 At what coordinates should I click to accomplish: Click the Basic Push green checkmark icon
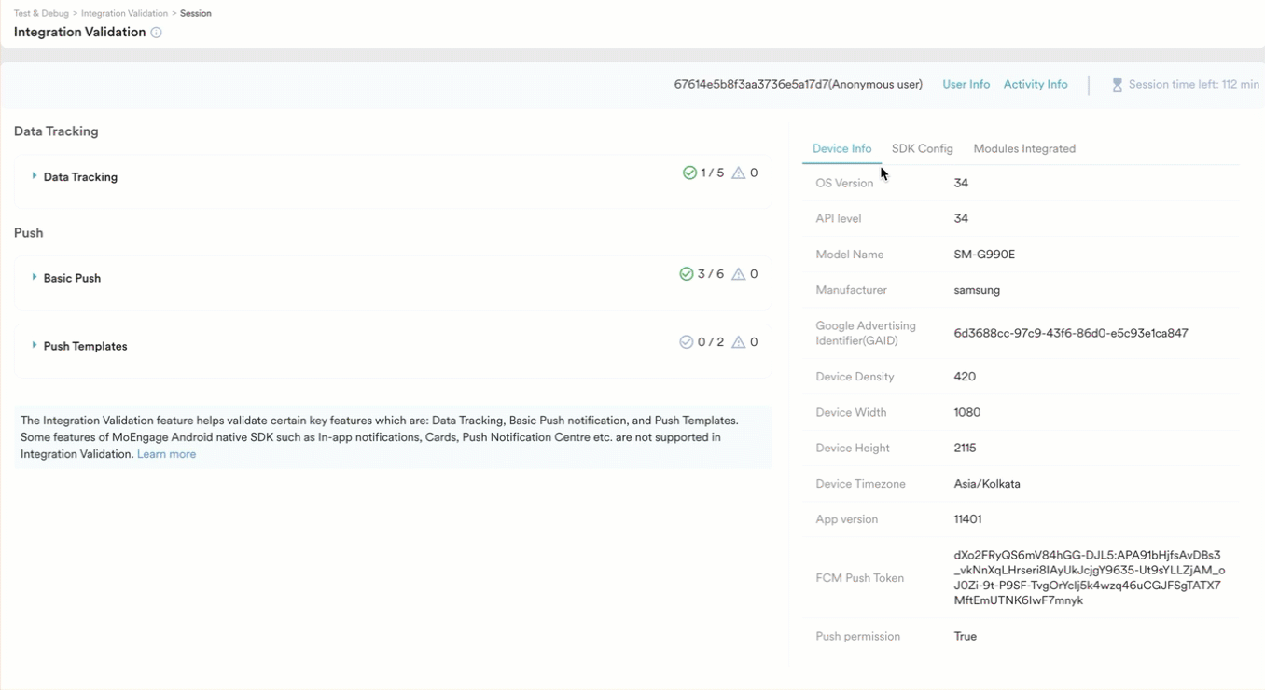(687, 274)
